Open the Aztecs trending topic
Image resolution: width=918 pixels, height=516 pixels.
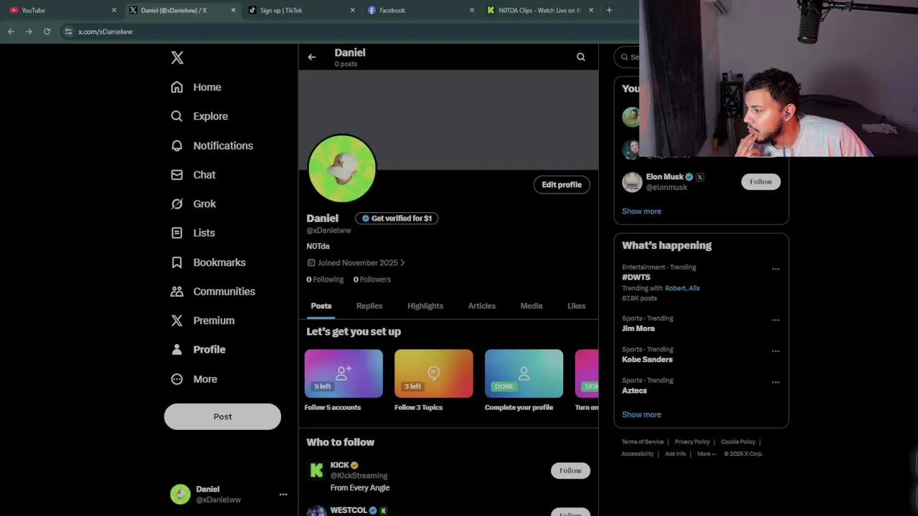(x=634, y=391)
